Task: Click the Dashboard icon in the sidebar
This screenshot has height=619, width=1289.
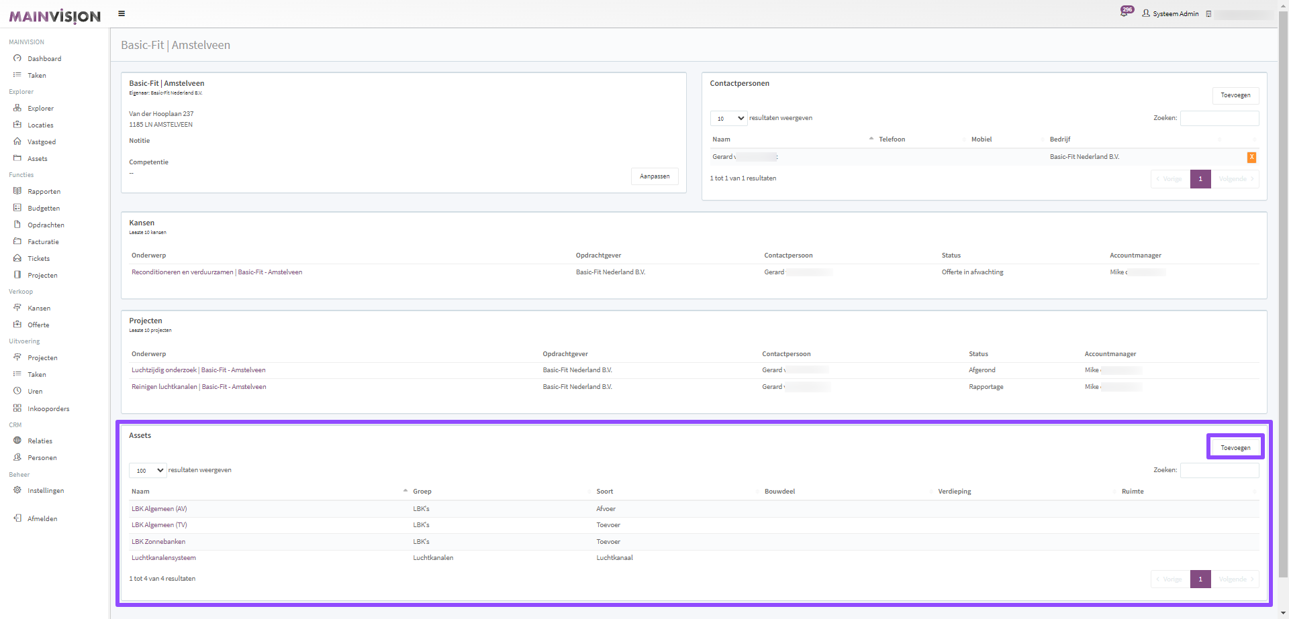Action: point(17,58)
